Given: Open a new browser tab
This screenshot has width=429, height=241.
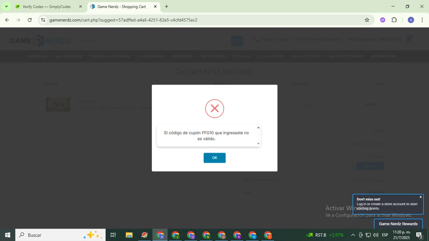Looking at the screenshot, I should click(x=166, y=7).
